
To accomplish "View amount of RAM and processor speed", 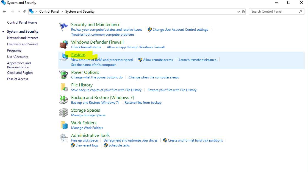I will (102, 60).
